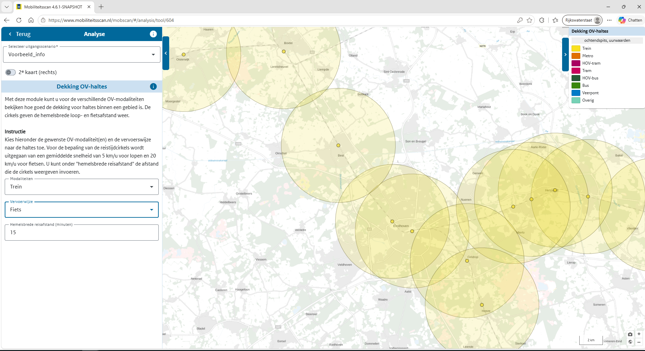Zoom out on the map
The width and height of the screenshot is (645, 351).
(639, 342)
